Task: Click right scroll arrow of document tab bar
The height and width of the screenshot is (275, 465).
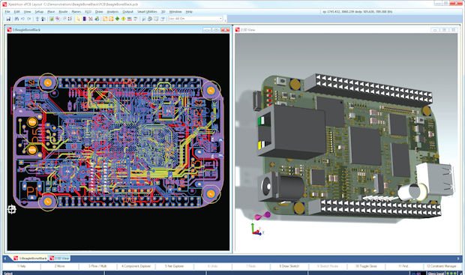Action: point(458,259)
